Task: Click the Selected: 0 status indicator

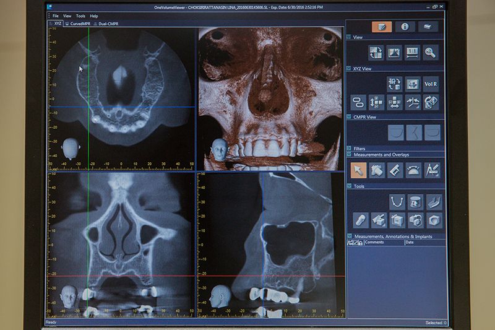Action: click(436, 323)
